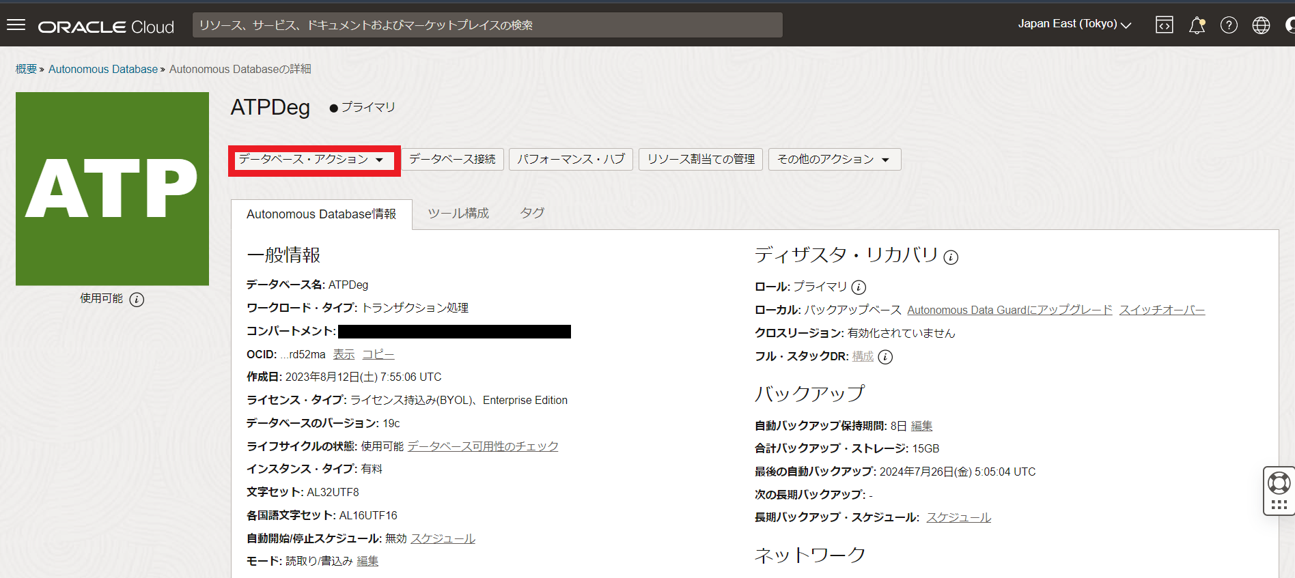Click ライセンス・タイプ BYOL value
The image size is (1295, 578).
tap(459, 400)
